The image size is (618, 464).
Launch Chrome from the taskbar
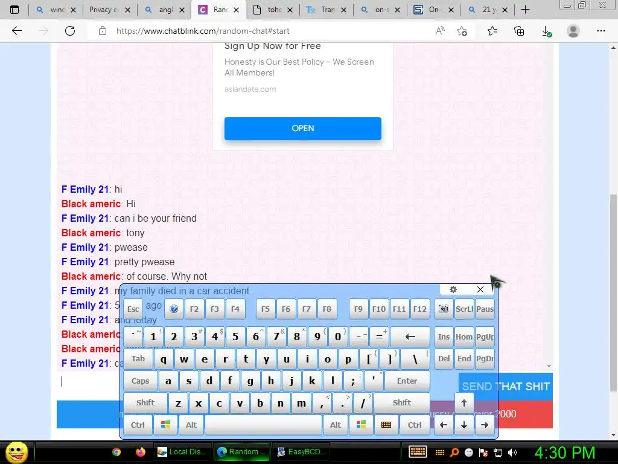116,452
